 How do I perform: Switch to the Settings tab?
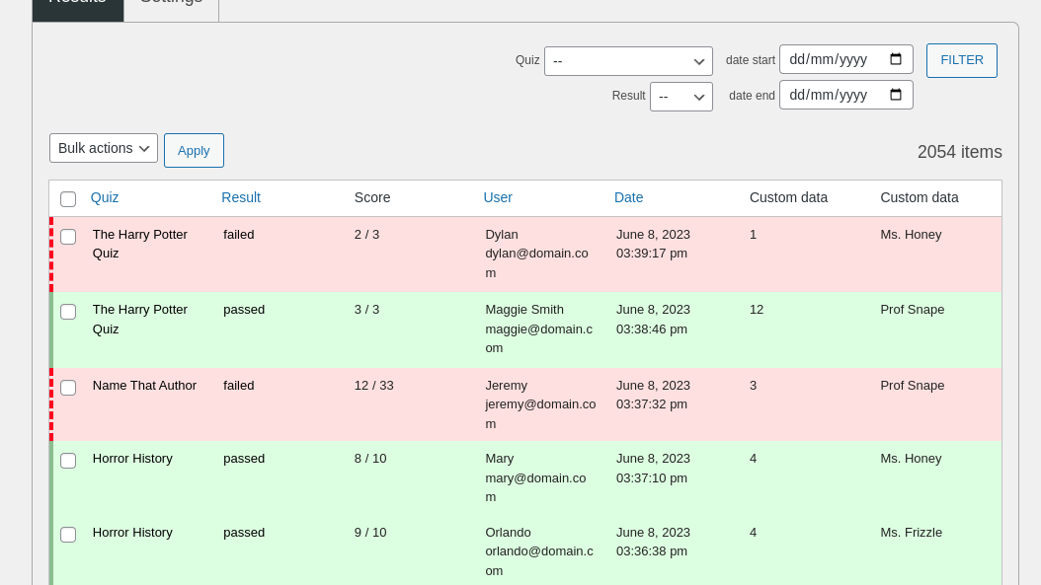point(171,5)
